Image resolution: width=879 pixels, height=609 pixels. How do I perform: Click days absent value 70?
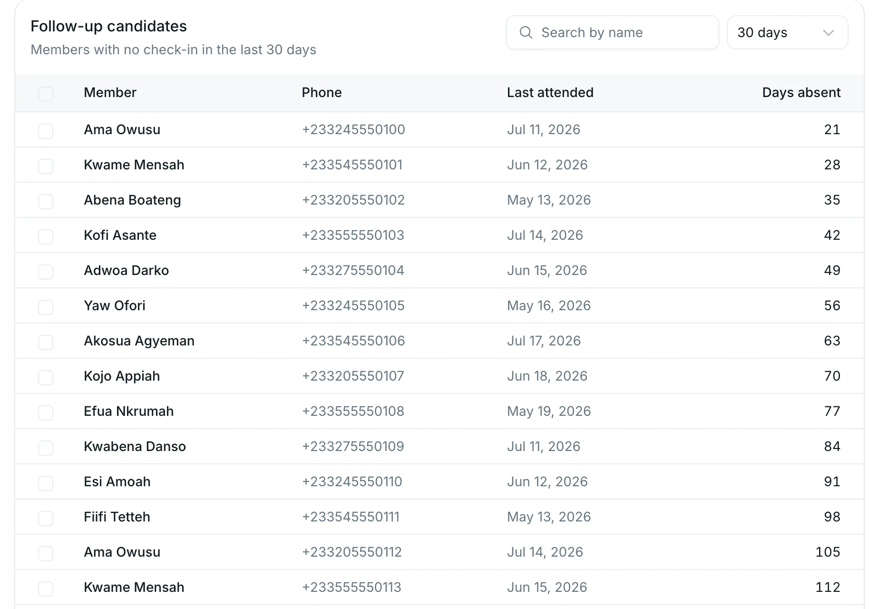coord(832,376)
